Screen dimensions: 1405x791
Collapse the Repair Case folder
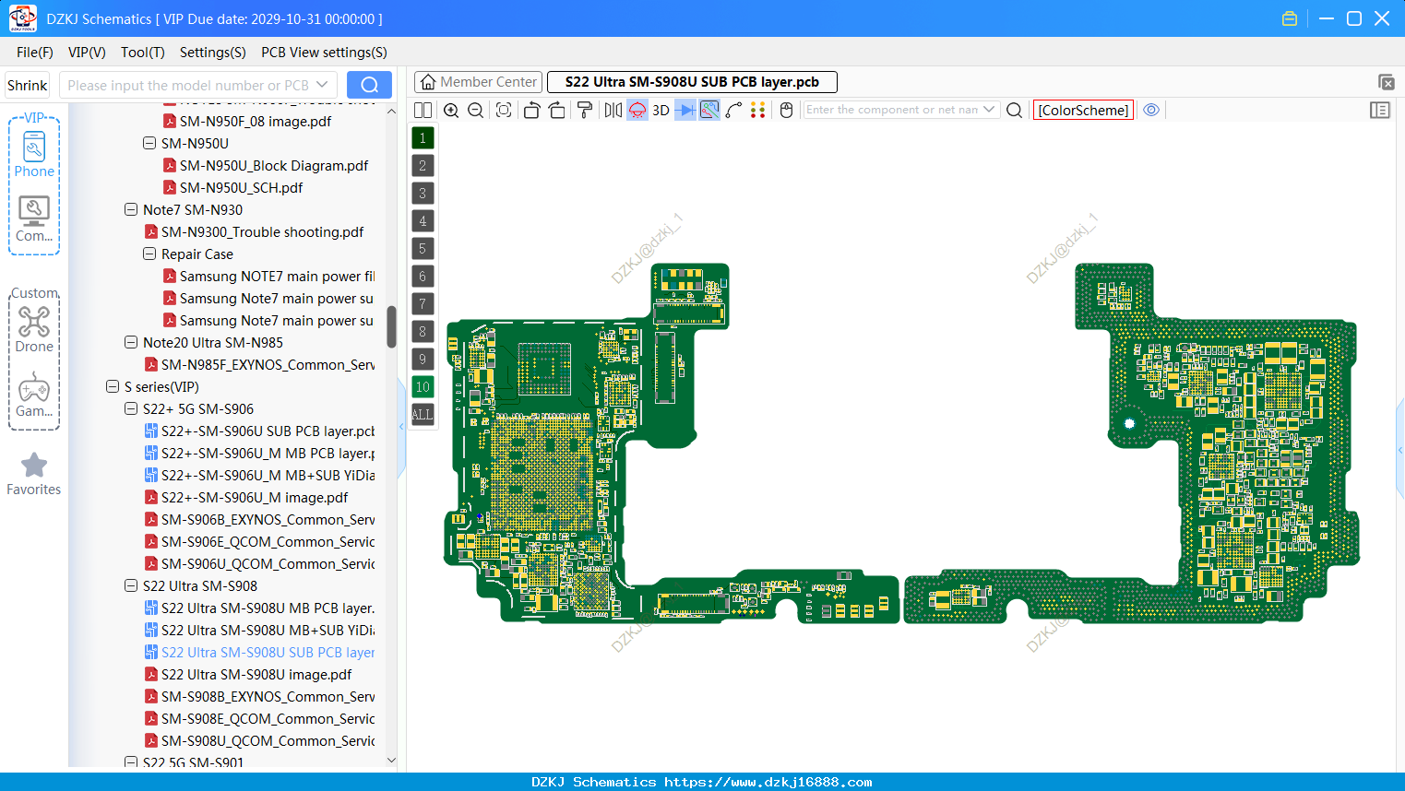(149, 254)
